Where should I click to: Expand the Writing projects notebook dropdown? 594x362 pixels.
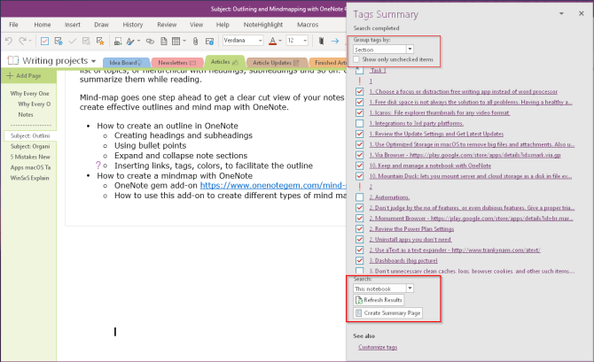92,60
